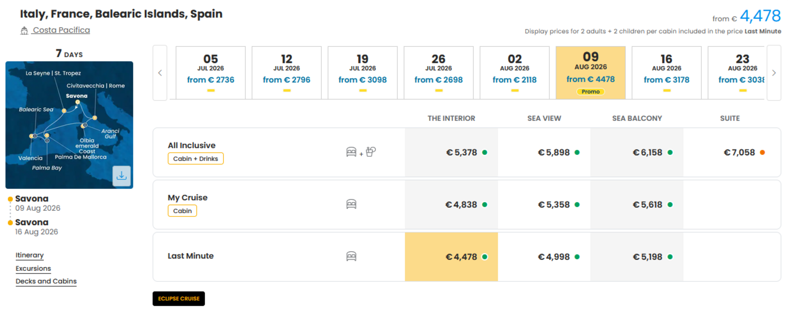Click the My Cruise cabin bed icon
The image size is (788, 309).
(351, 204)
